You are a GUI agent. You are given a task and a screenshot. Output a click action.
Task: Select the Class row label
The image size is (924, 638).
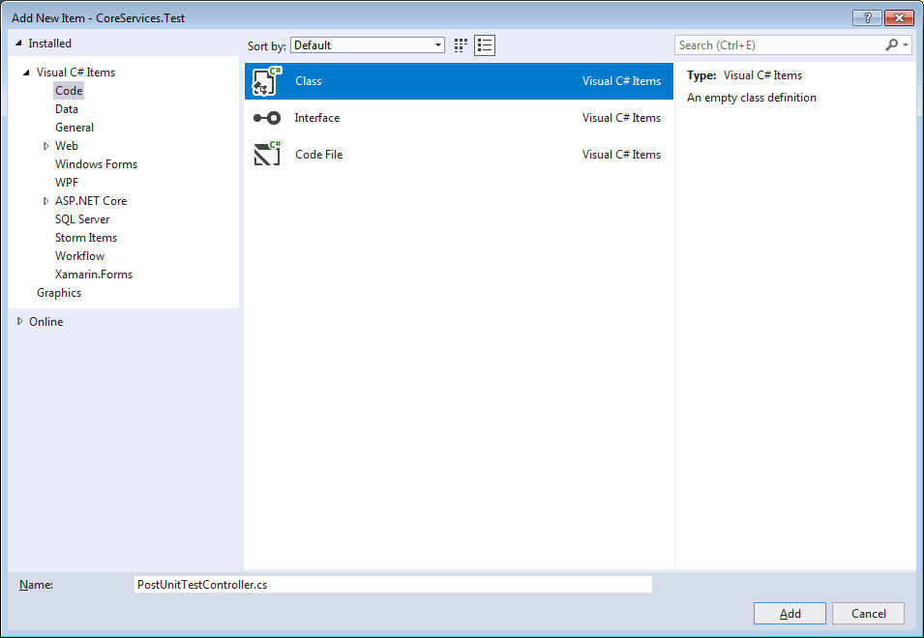(x=309, y=81)
